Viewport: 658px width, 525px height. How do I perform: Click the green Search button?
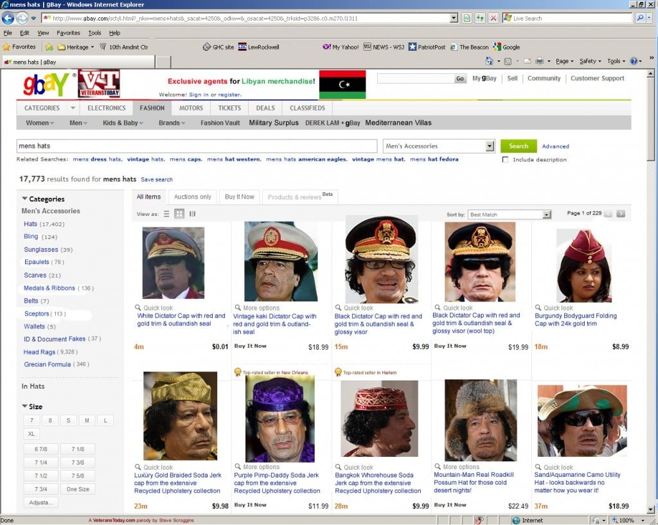point(519,146)
